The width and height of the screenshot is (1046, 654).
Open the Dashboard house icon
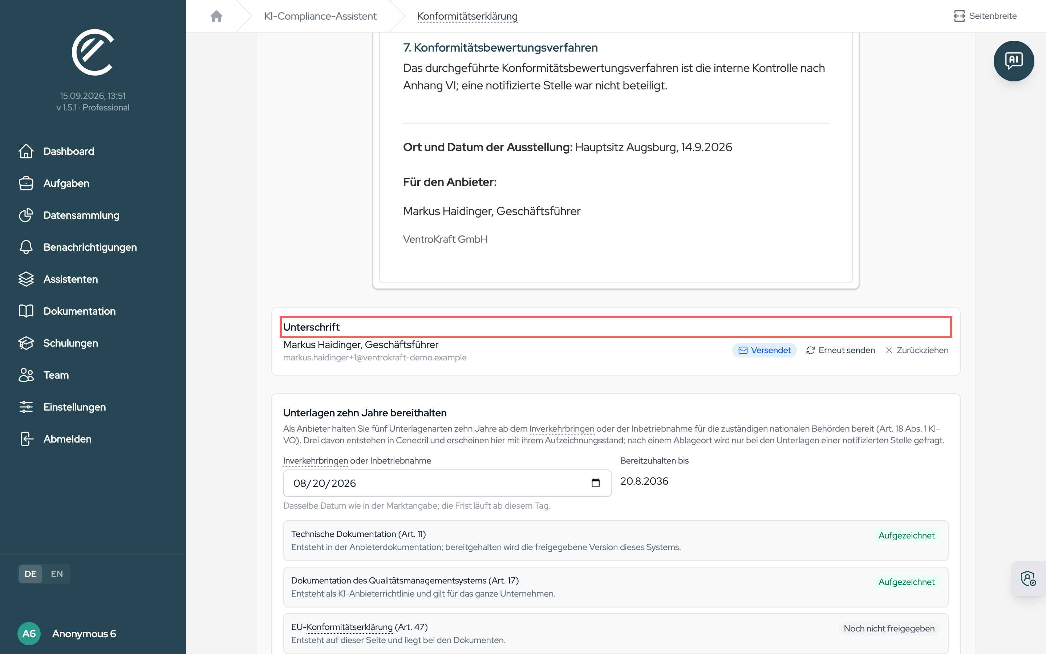click(26, 151)
